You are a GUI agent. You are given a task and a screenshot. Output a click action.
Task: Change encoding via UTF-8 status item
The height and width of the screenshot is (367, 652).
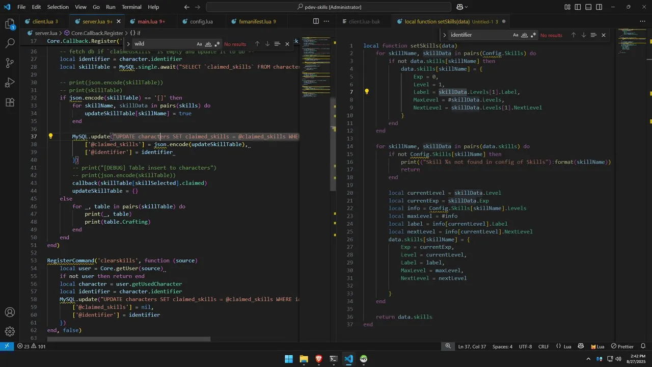pos(525,347)
